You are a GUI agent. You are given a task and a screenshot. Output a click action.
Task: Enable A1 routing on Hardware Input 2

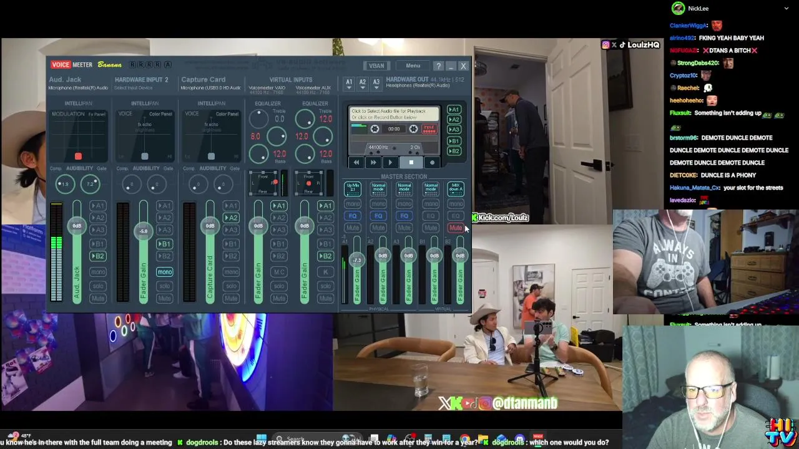point(165,206)
